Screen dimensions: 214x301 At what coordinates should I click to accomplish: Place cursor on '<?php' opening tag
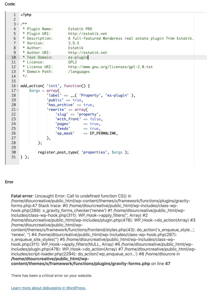26,15
